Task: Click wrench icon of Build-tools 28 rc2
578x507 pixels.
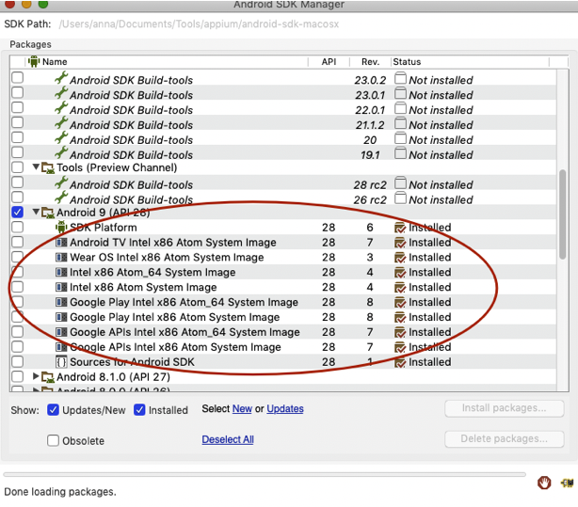Action: coord(61,182)
